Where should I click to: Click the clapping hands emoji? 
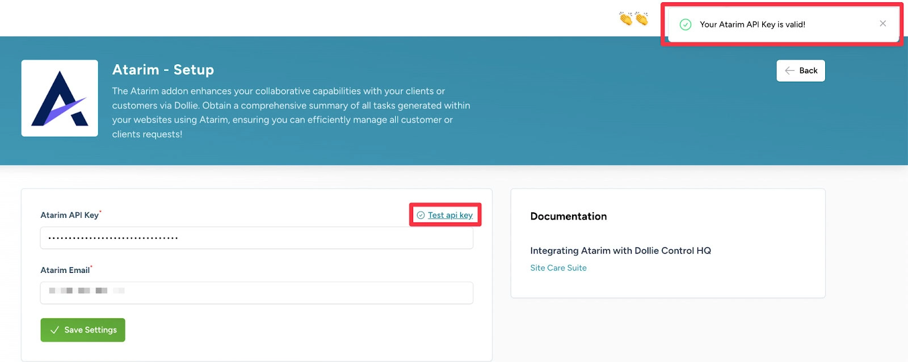click(x=633, y=19)
